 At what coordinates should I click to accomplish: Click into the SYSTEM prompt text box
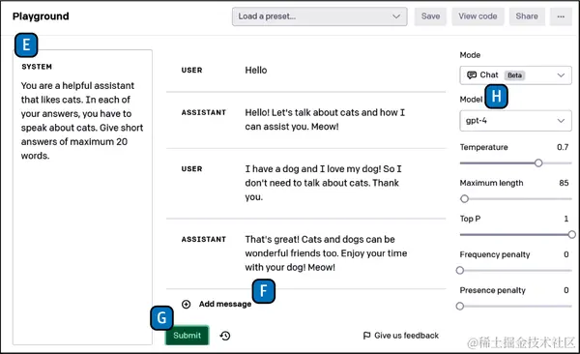tap(82, 197)
